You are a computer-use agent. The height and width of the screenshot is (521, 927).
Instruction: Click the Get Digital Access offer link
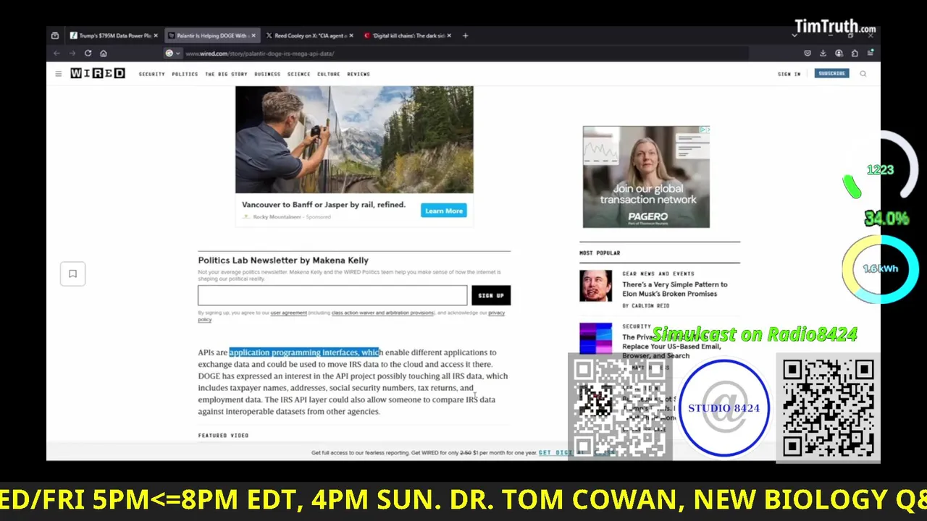576,453
